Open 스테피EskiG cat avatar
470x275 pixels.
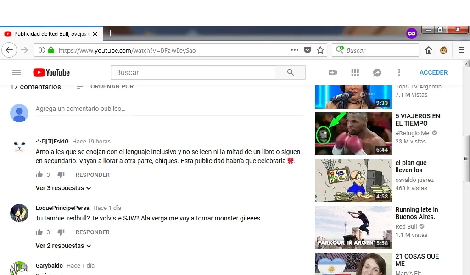point(19,147)
